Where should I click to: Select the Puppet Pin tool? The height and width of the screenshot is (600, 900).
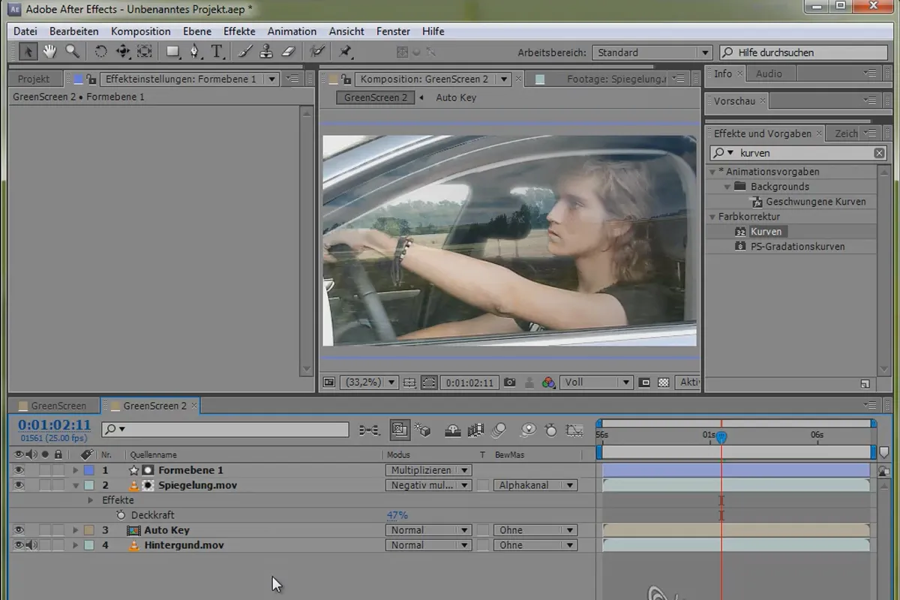(x=346, y=51)
